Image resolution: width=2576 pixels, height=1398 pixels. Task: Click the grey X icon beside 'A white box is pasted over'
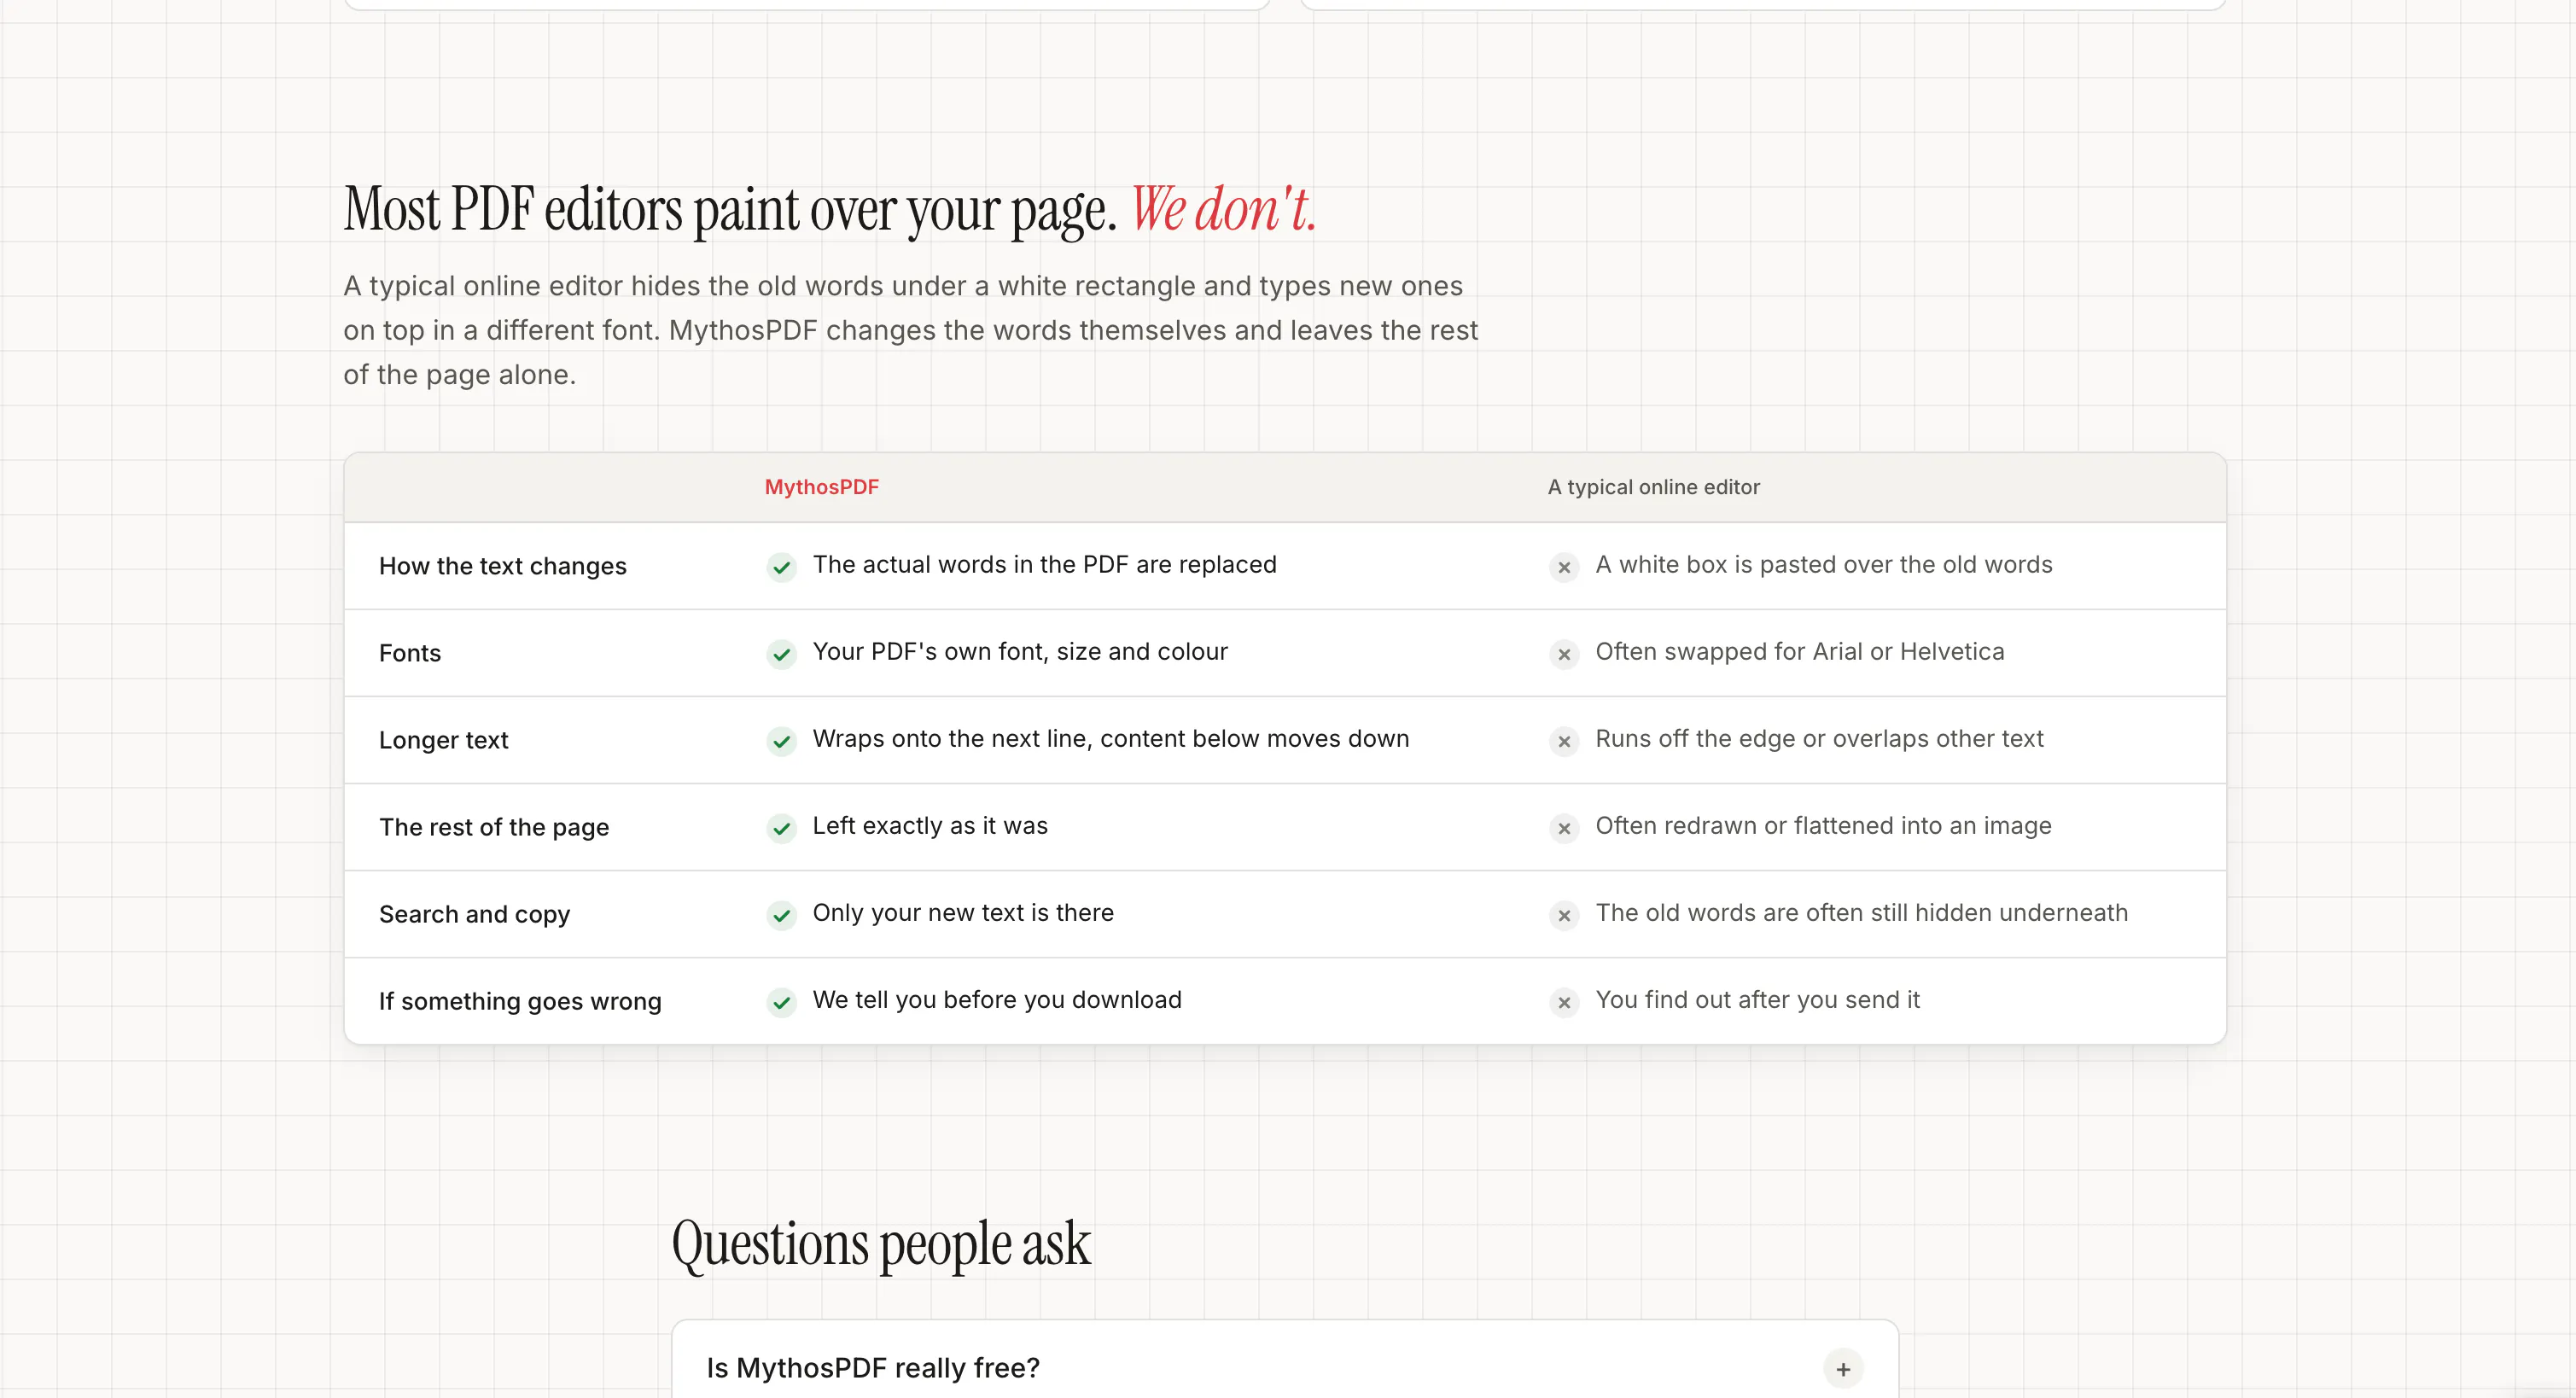[x=1564, y=567]
